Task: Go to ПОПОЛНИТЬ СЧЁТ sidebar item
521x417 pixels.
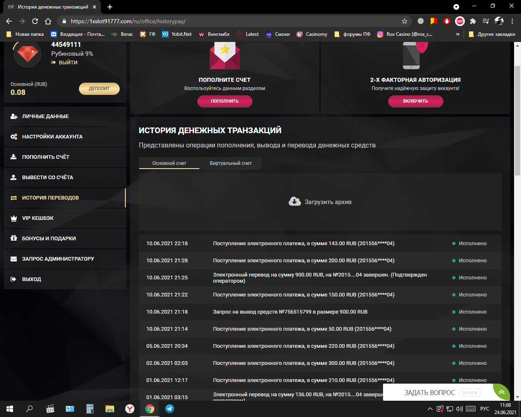Action: [65, 157]
